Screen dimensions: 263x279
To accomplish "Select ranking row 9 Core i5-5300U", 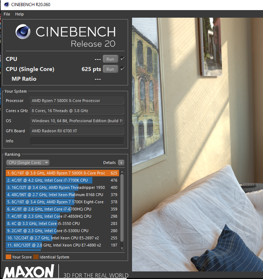I will pos(62,231).
